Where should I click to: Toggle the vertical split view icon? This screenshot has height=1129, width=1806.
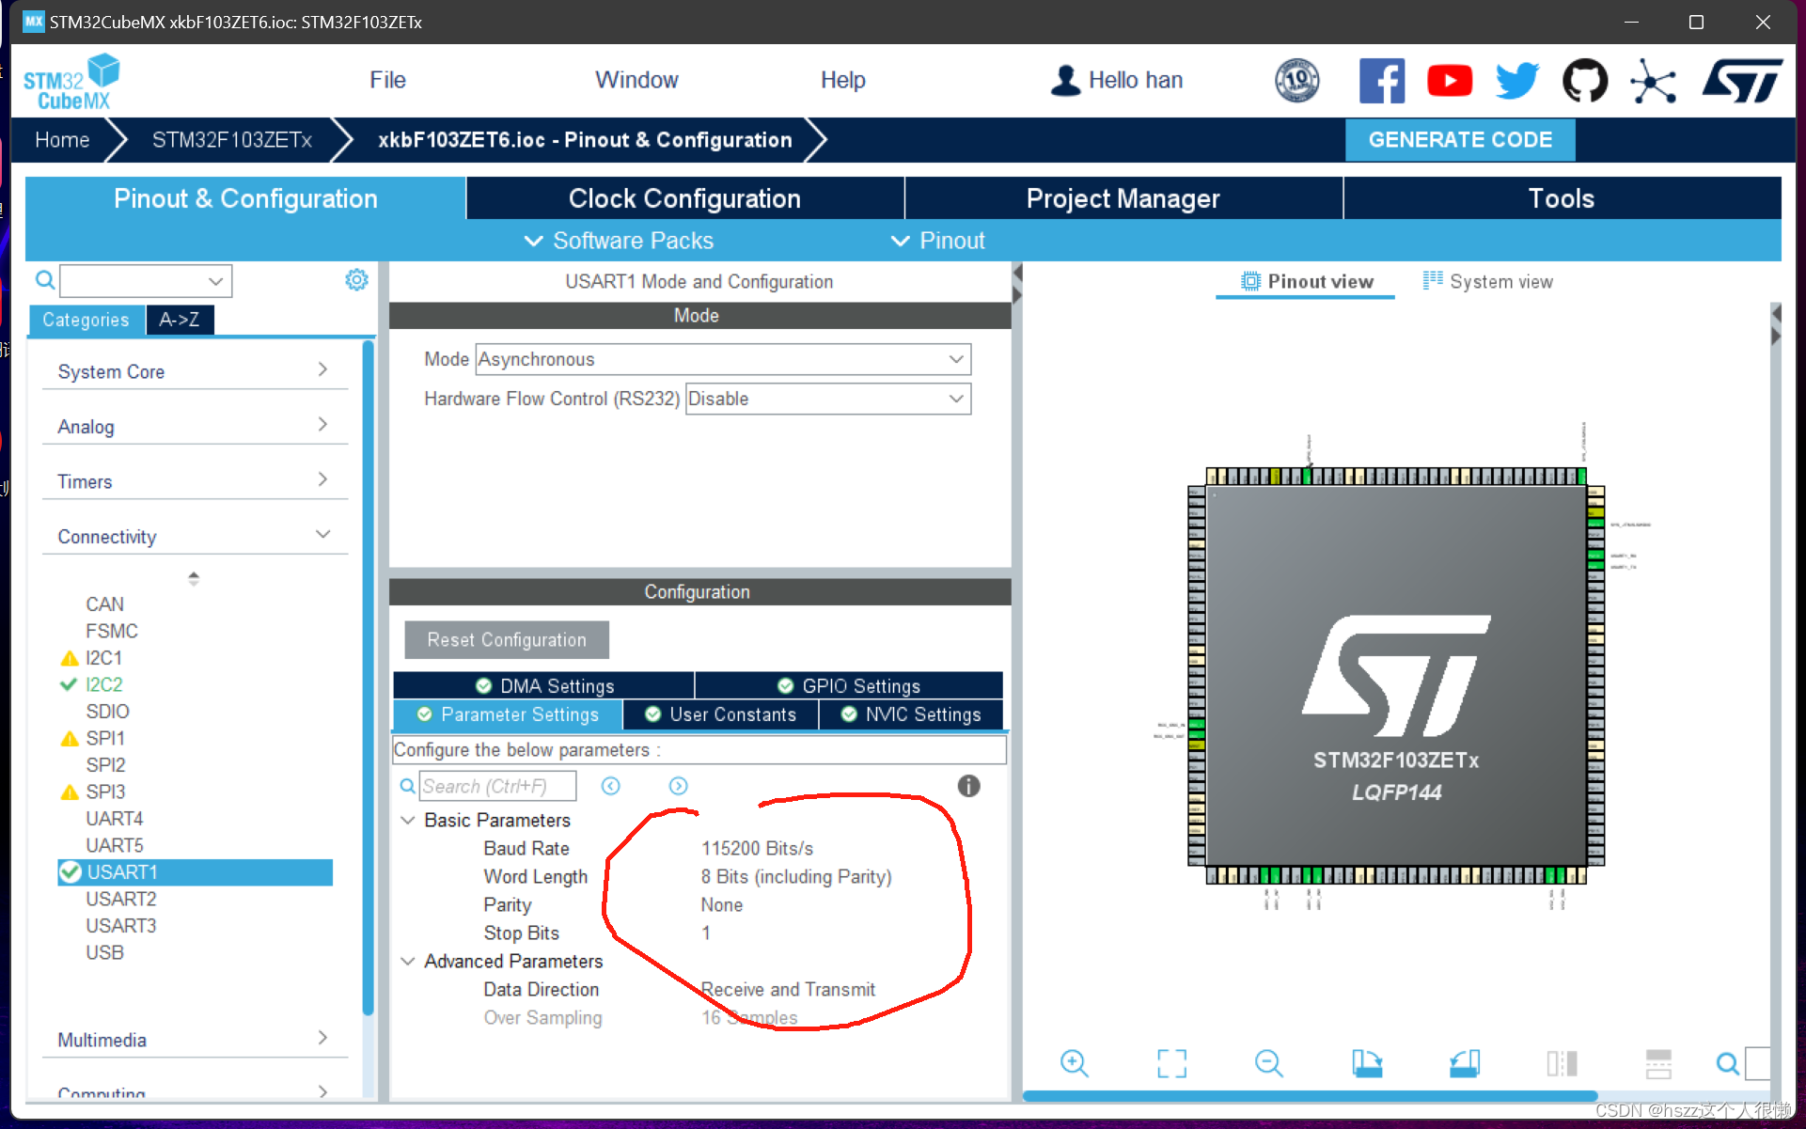pyautogui.click(x=1562, y=1063)
